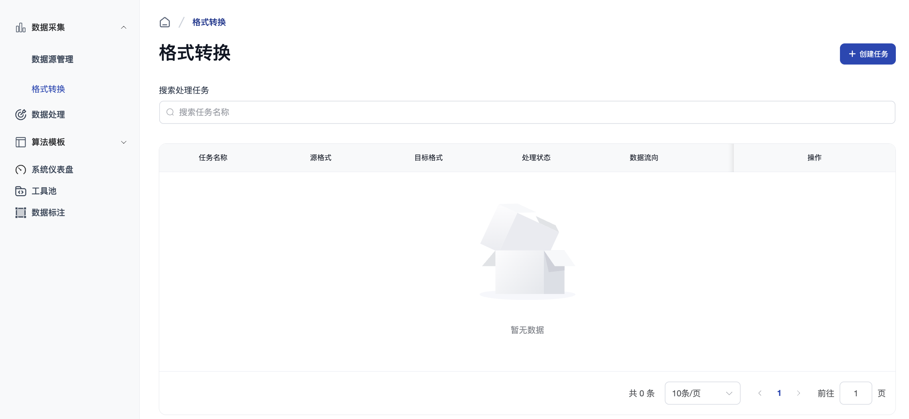Click the 数据处理 sidebar icon
The width and height of the screenshot is (909, 419).
21,115
